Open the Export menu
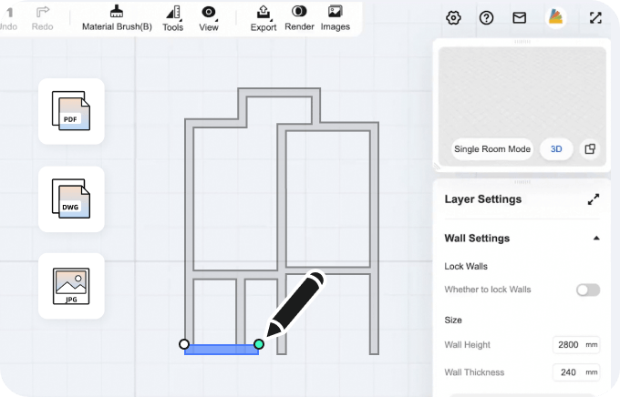 [263, 18]
